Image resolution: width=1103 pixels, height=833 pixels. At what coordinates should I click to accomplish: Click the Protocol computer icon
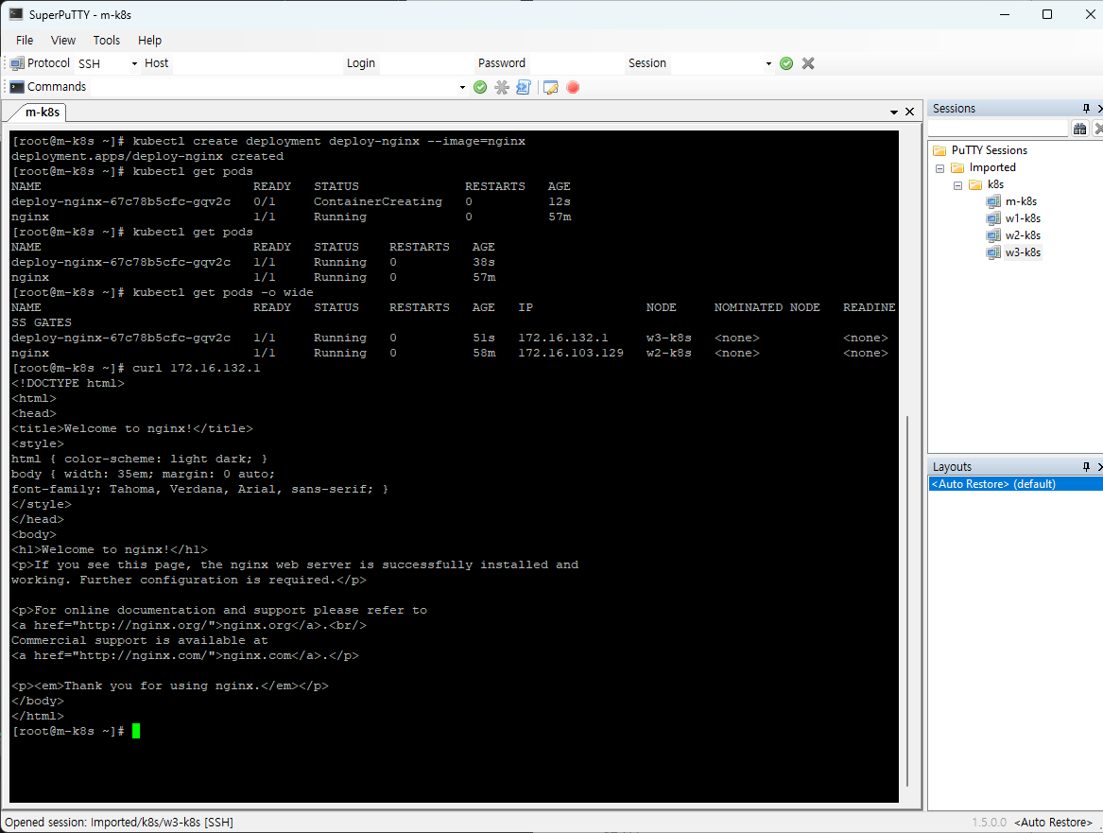tap(17, 63)
